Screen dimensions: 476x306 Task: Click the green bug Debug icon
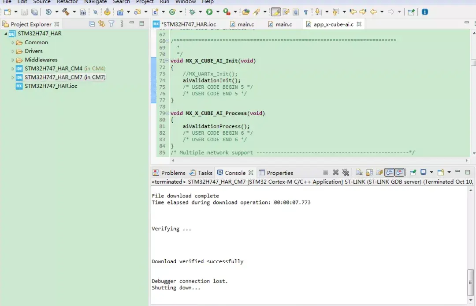(192, 12)
